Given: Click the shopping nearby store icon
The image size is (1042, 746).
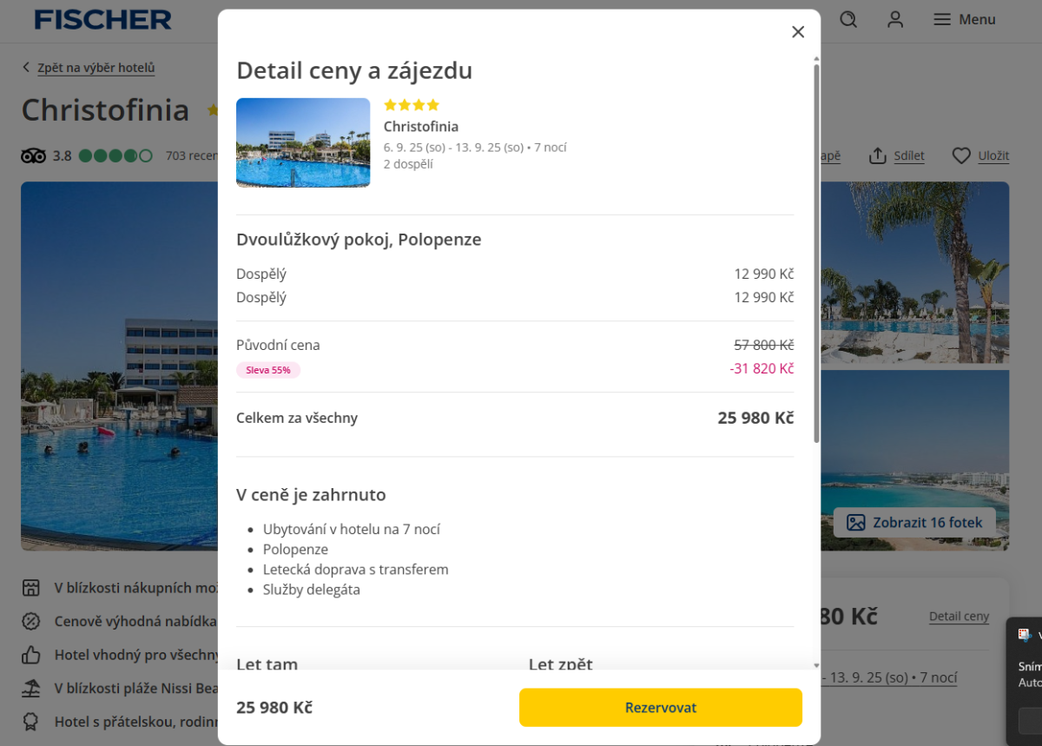Looking at the screenshot, I should [31, 588].
